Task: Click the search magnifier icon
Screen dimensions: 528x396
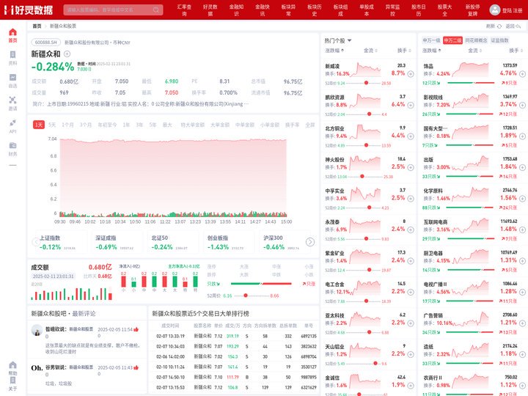Action: click(156, 10)
